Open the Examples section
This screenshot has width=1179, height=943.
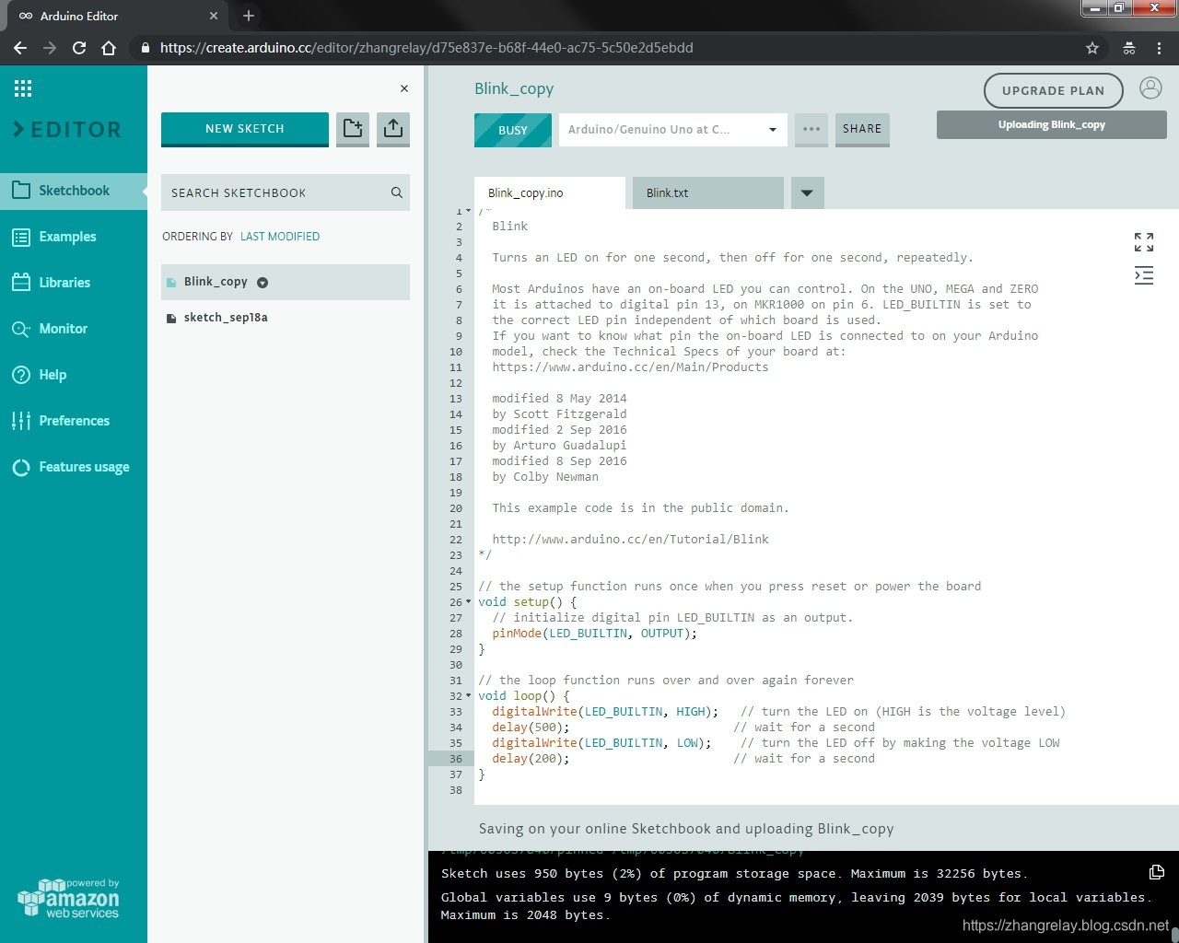[x=74, y=237]
